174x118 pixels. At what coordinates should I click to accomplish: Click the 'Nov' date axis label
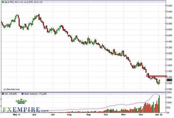123,115
